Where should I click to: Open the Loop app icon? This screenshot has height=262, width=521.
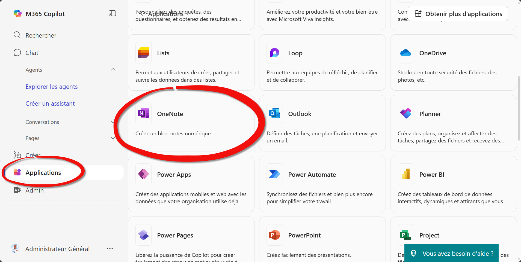[274, 53]
